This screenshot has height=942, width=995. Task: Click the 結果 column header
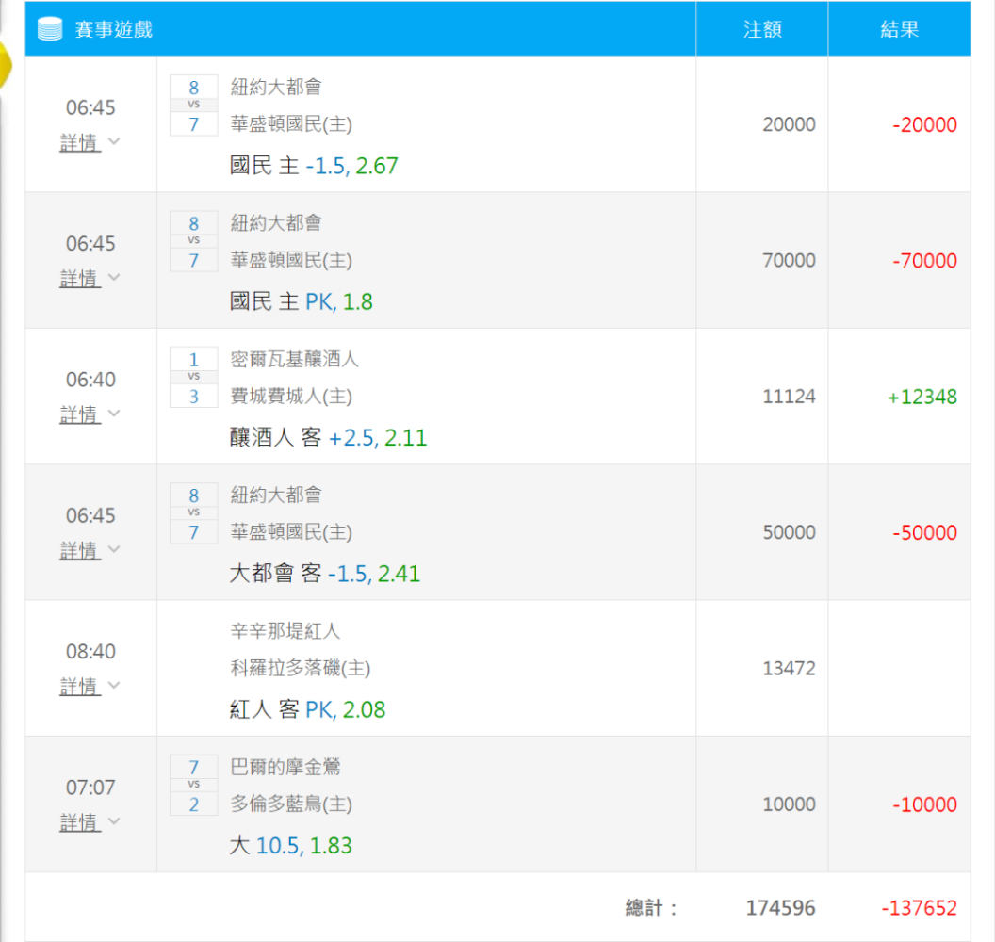(899, 29)
